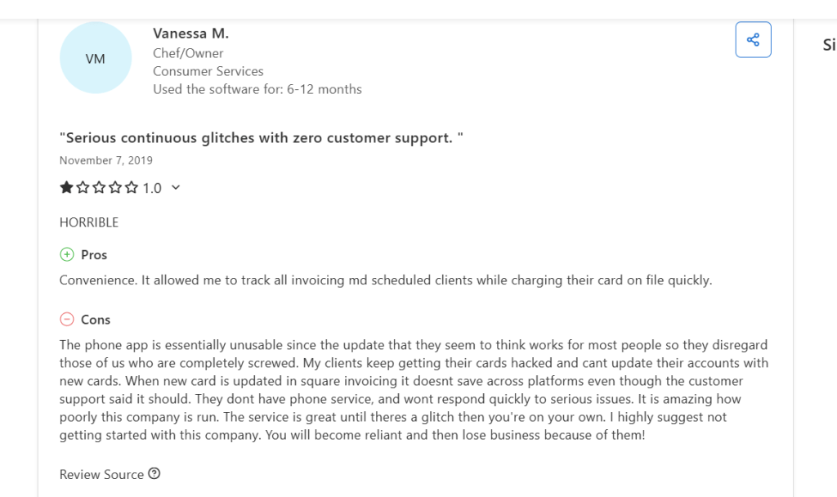
Task: Click the second empty rating star
Action: click(x=83, y=188)
